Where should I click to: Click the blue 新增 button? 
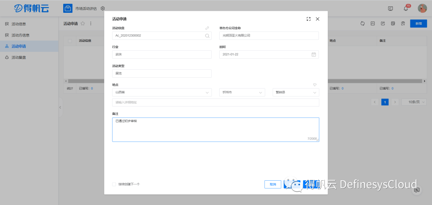(418, 24)
